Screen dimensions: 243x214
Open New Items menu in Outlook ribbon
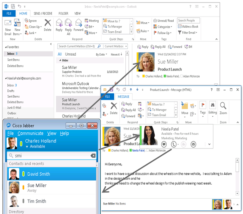pyautogui.click(x=17, y=28)
